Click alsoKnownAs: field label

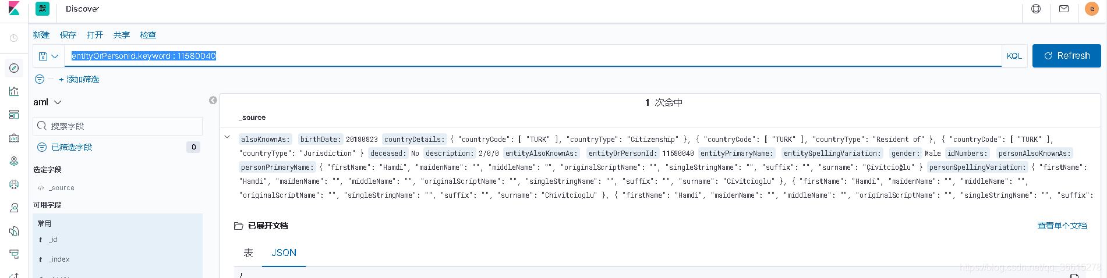(x=265, y=140)
